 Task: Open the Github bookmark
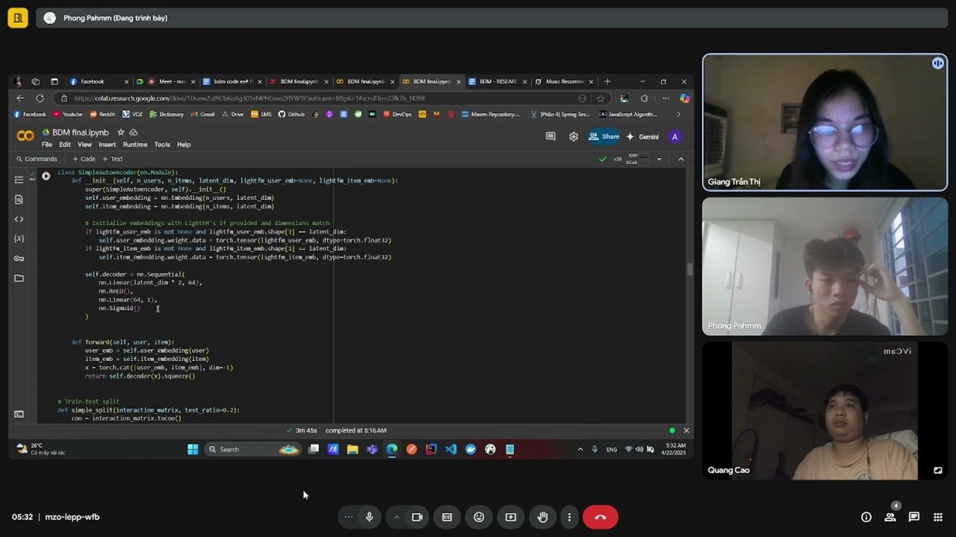point(291,114)
